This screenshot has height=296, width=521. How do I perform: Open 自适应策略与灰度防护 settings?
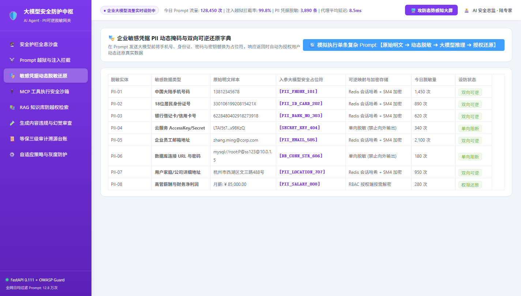click(x=46, y=154)
